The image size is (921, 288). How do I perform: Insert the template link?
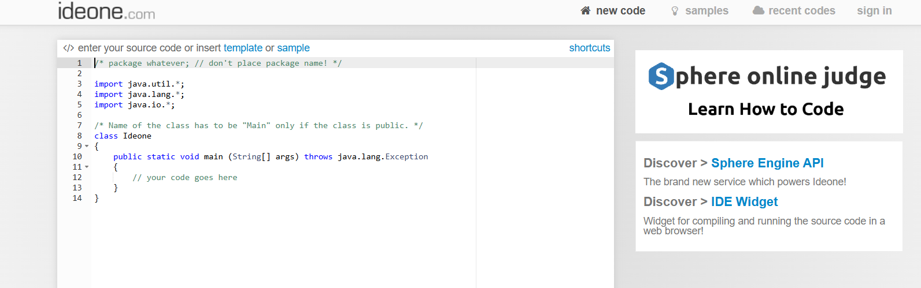[x=243, y=48]
